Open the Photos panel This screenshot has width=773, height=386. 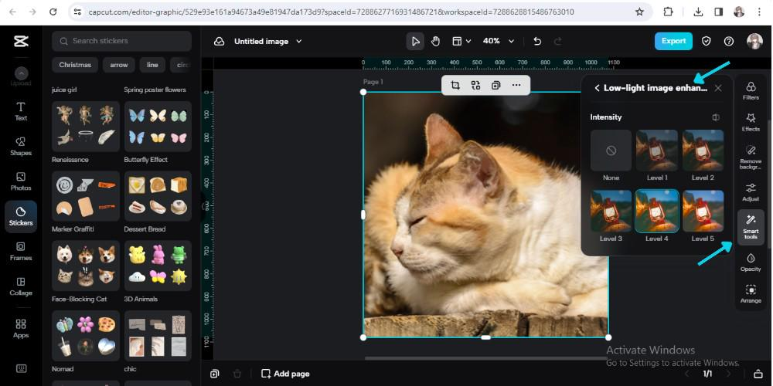pos(21,181)
